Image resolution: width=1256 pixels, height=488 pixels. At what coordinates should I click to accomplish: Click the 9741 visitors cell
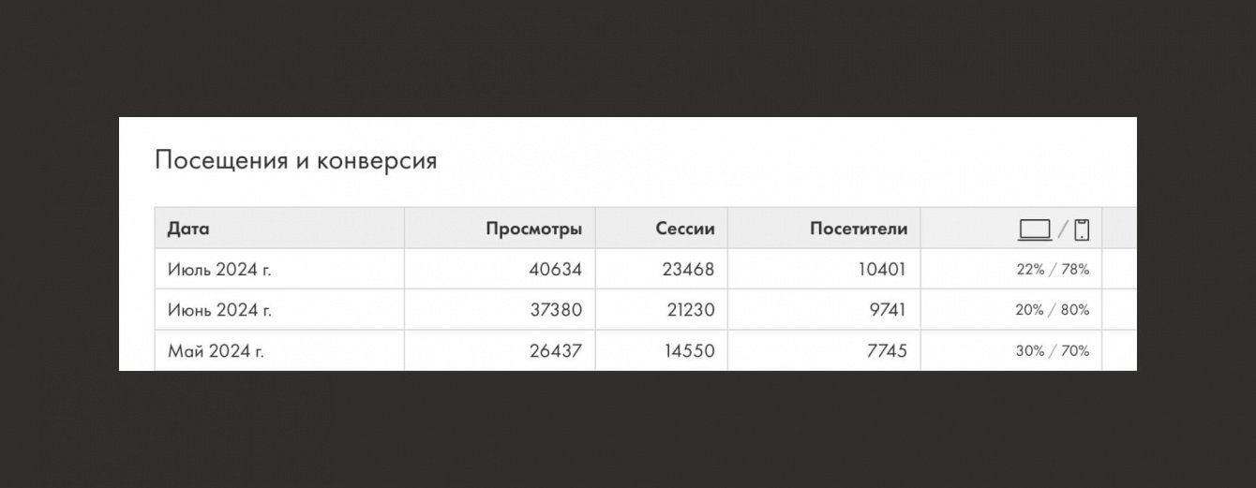pyautogui.click(x=887, y=310)
